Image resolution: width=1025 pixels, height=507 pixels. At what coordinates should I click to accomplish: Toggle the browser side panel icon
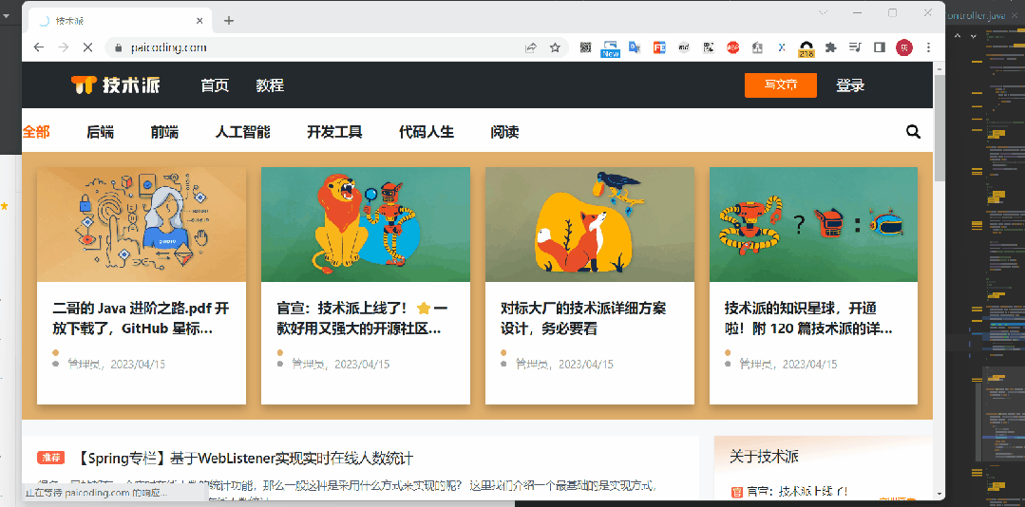[x=880, y=47]
